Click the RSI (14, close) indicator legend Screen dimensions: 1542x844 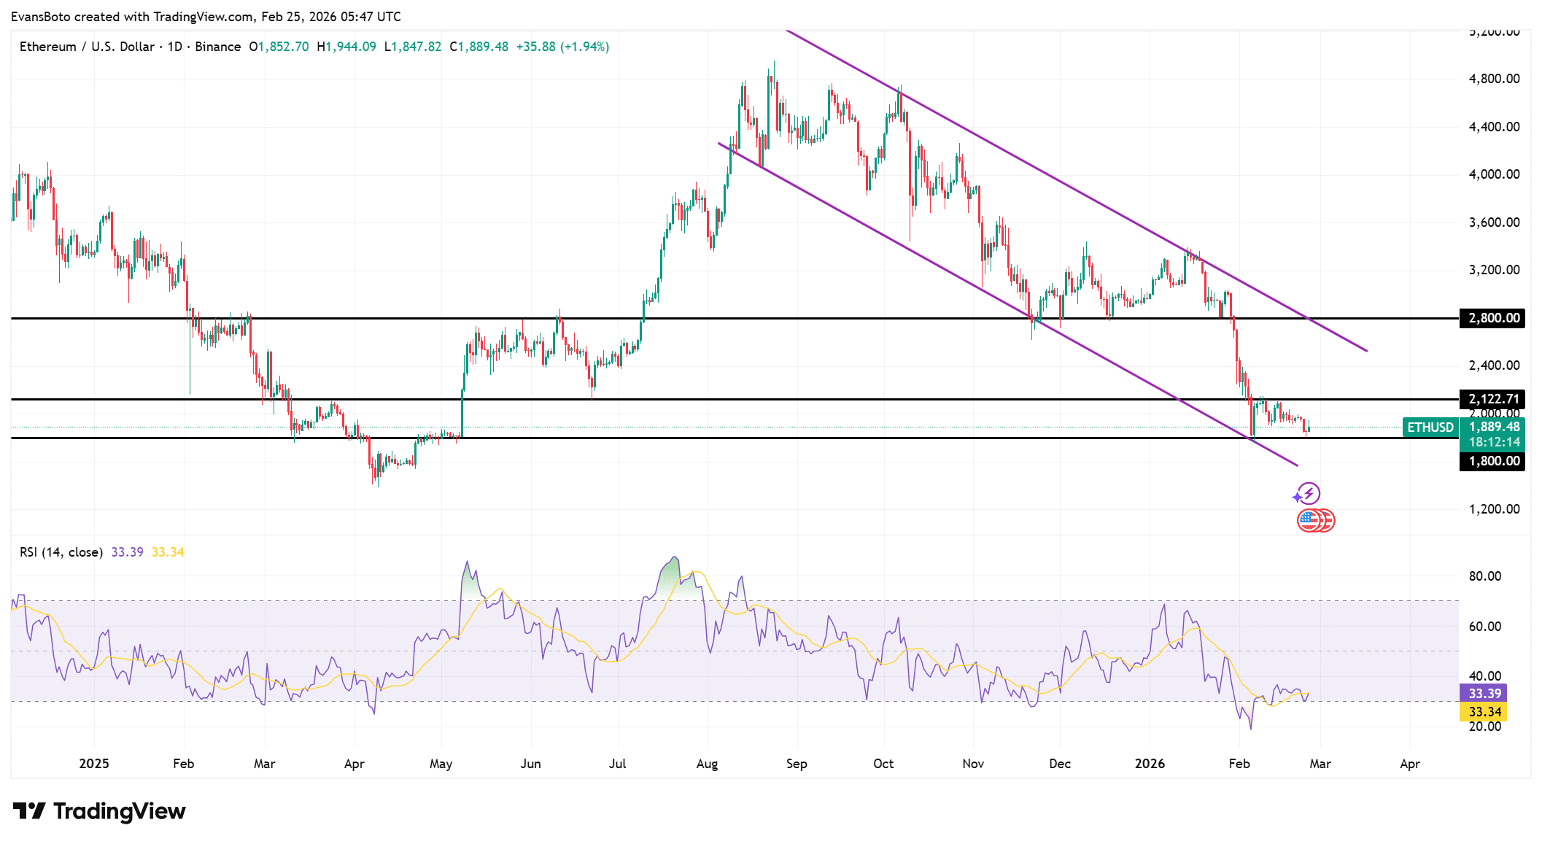[x=61, y=552]
